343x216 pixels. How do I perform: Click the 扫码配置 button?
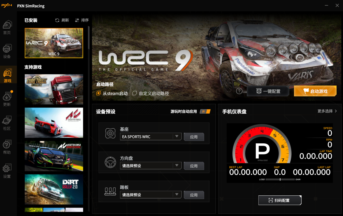pyautogui.click(x=280, y=200)
